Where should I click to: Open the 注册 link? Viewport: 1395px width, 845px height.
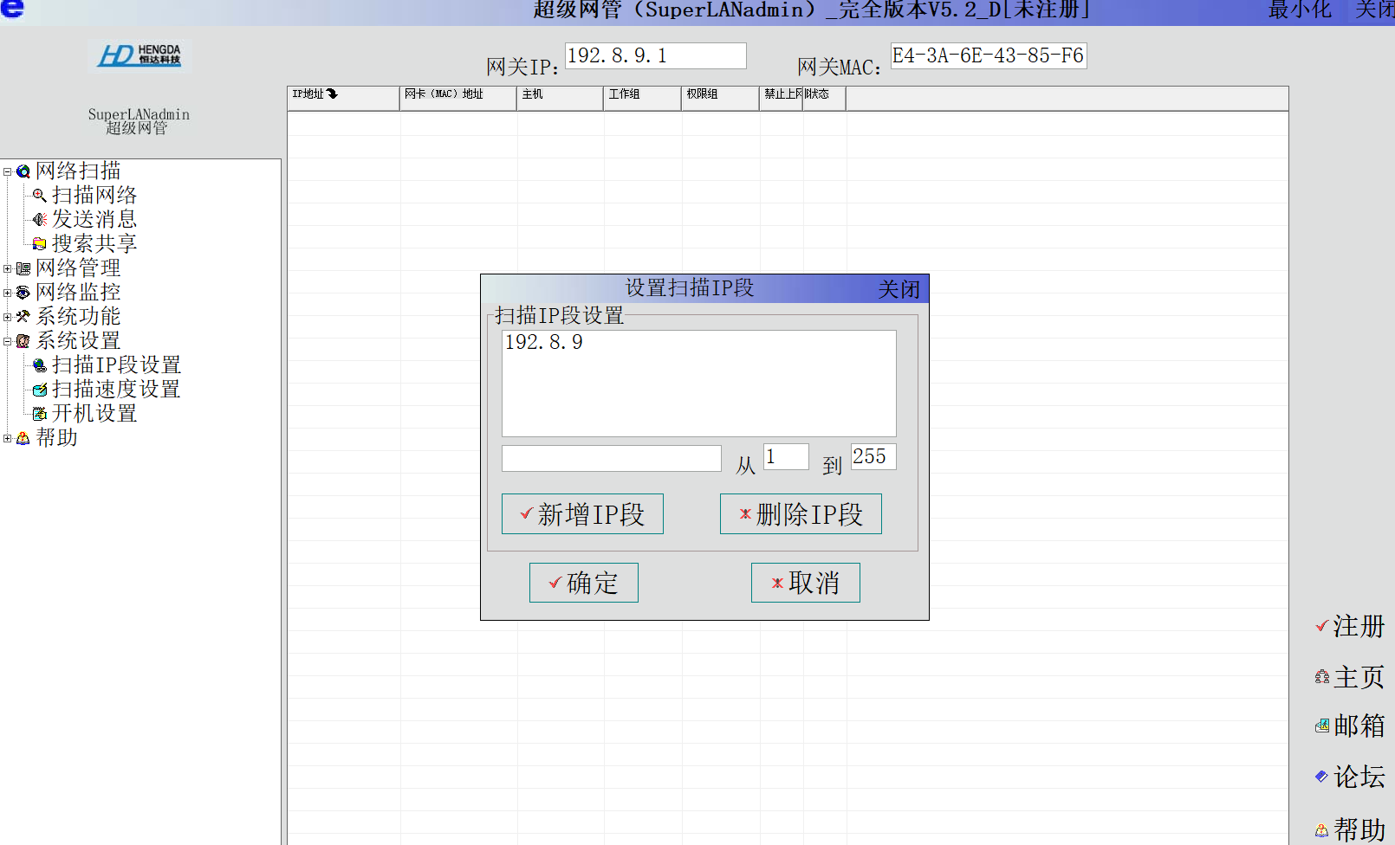[x=1359, y=626]
